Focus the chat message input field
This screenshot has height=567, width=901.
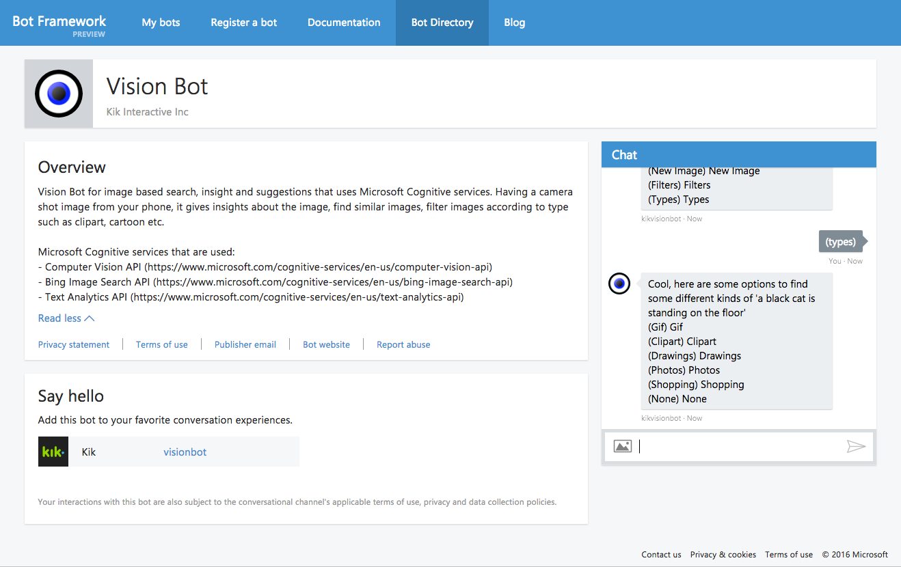point(740,446)
